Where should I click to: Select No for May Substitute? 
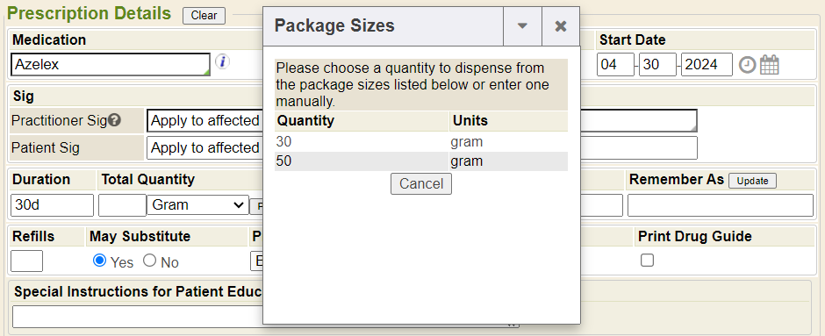(x=150, y=261)
